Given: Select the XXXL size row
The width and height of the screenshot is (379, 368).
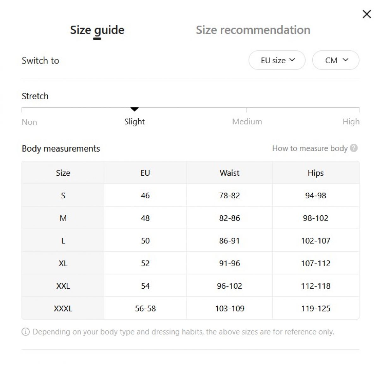Looking at the screenshot, I should click(190, 308).
